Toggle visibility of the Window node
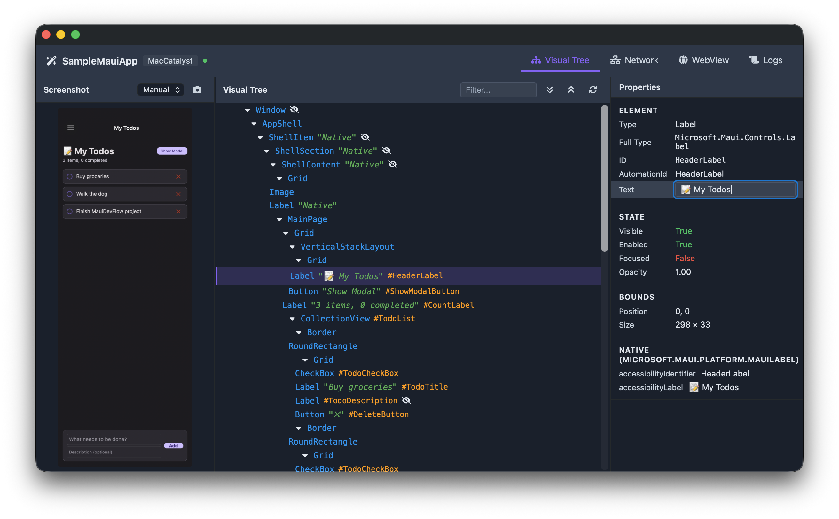Screen dimensions: 839x519 click(x=294, y=110)
